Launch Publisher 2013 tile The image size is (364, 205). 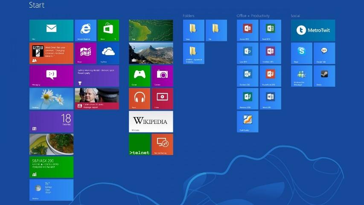[248, 99]
